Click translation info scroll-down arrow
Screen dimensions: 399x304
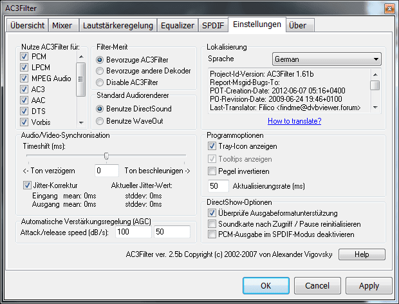(x=375, y=108)
